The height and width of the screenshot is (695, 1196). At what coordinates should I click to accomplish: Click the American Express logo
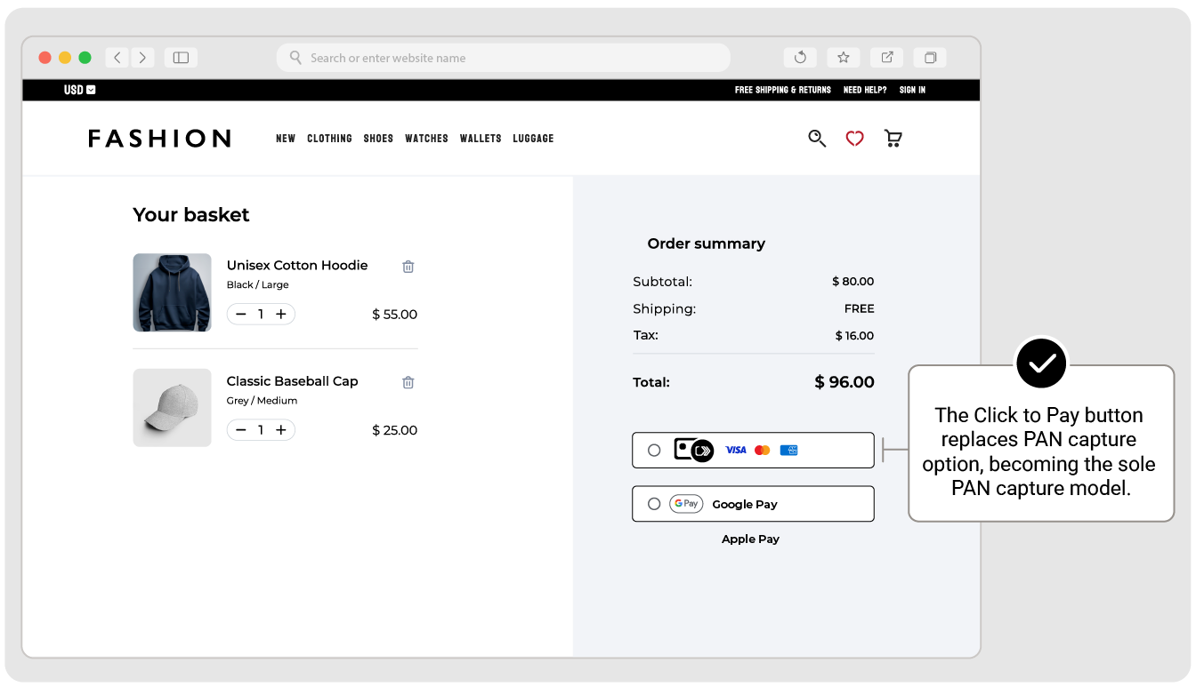[788, 451]
